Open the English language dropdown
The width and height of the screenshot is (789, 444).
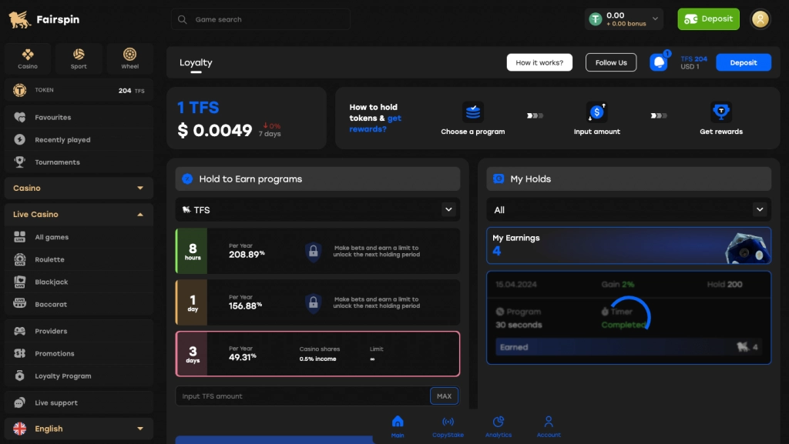tap(79, 429)
